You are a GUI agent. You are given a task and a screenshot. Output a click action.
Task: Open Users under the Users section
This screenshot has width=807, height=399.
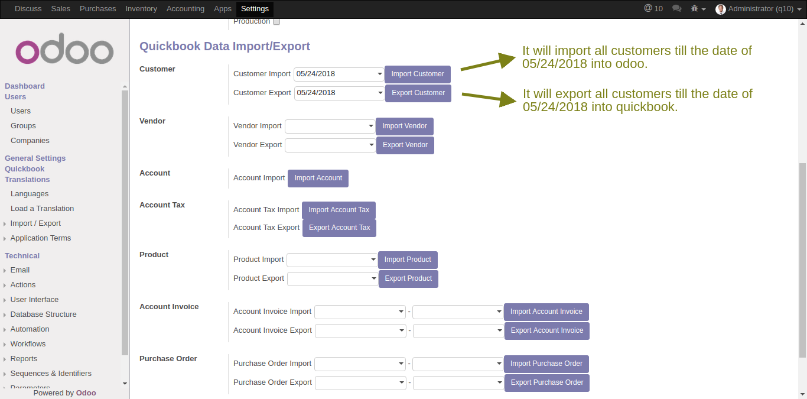(x=21, y=111)
